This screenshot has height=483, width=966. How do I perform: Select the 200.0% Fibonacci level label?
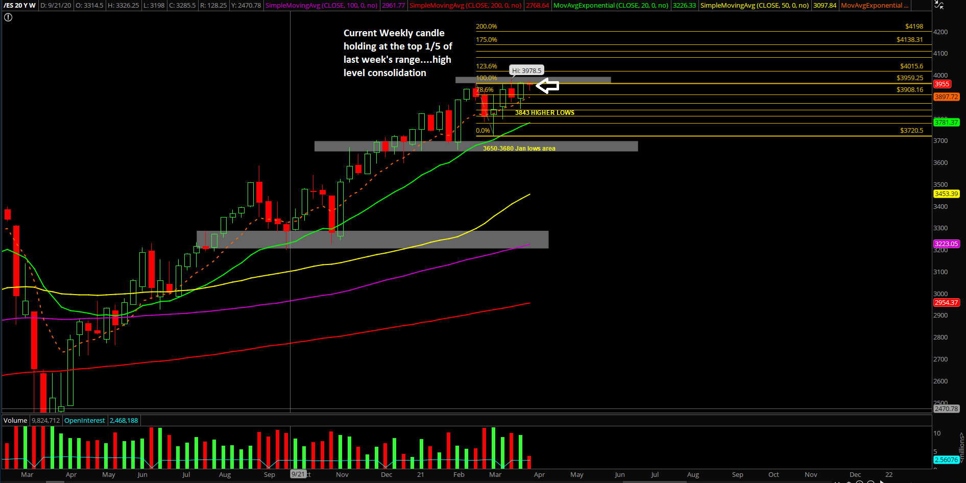(486, 26)
